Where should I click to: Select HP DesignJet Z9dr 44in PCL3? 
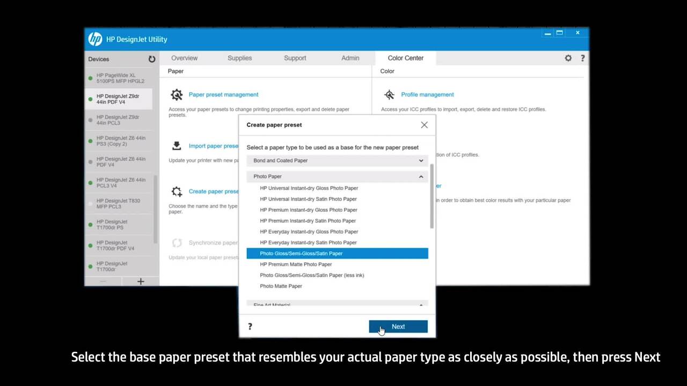119,120
